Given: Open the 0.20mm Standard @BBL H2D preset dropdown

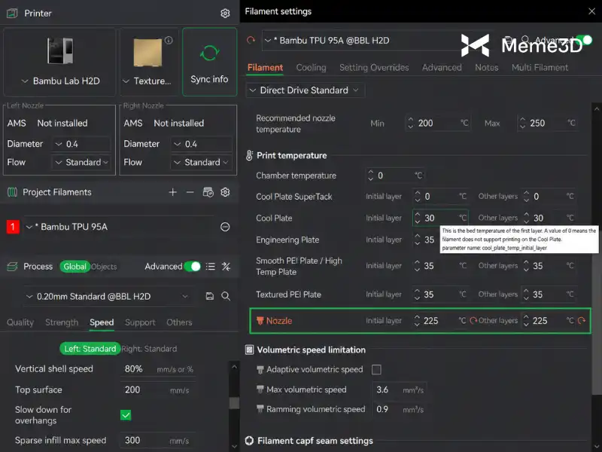Looking at the screenshot, I should [108, 296].
